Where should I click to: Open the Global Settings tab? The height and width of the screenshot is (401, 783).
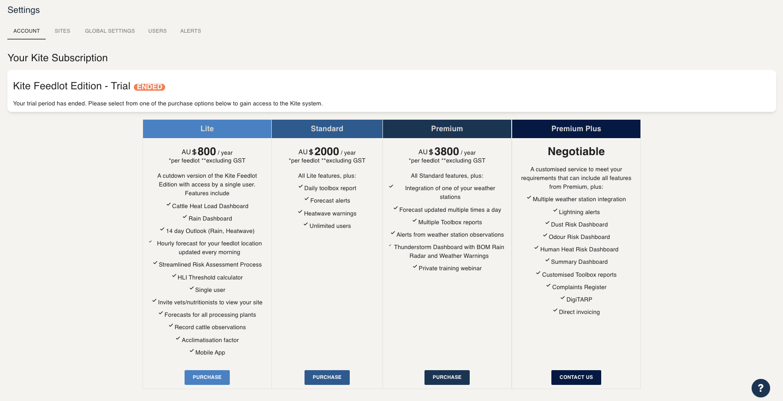[x=110, y=31]
